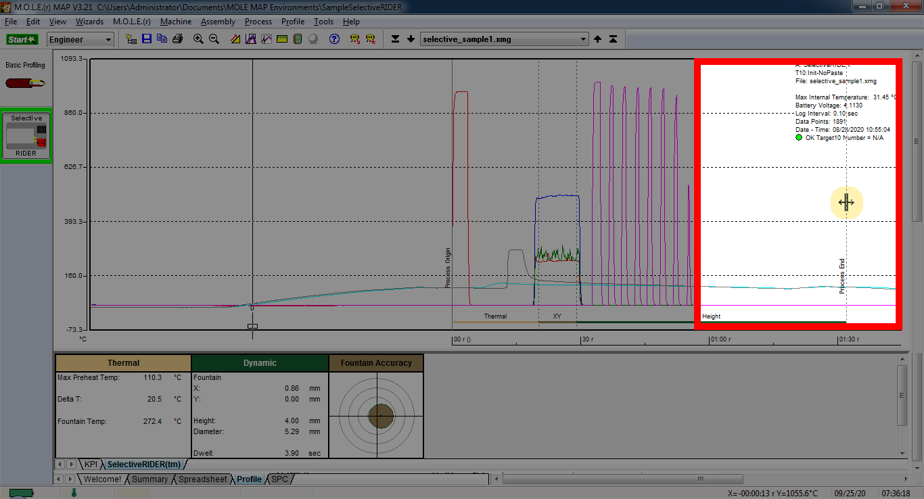The width and height of the screenshot is (924, 499).
Task: Open the M.O.L.E.(r) menu
Action: coord(131,22)
